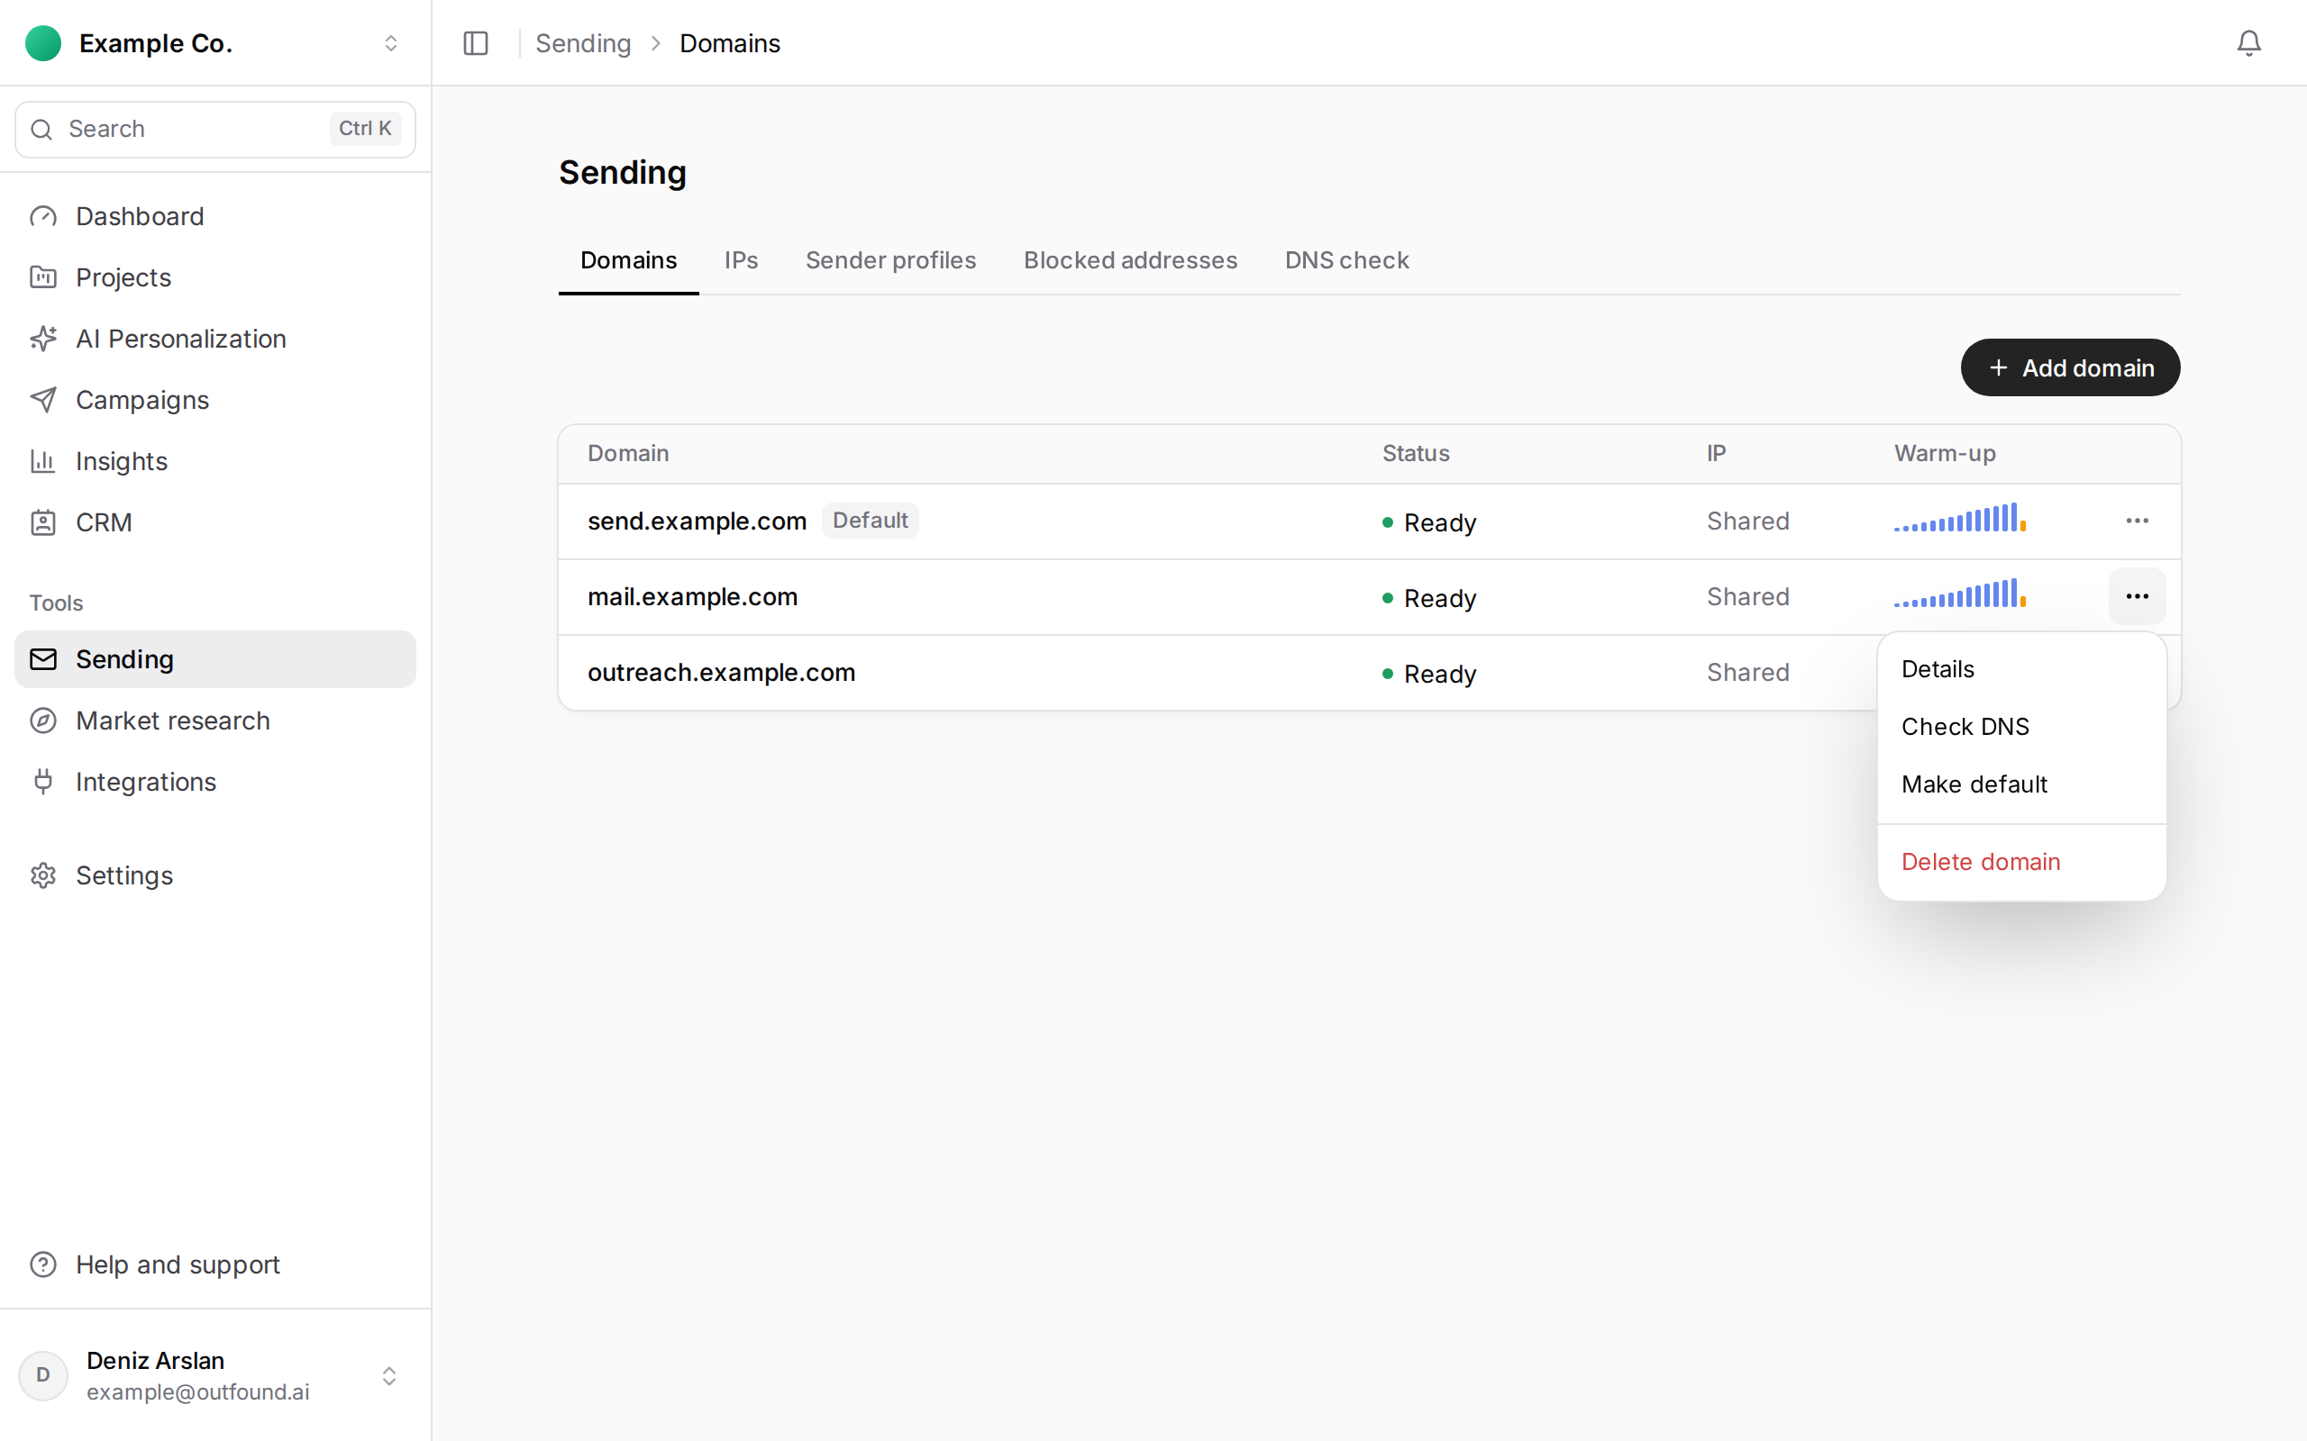The width and height of the screenshot is (2307, 1441).
Task: Click warm-up chart for mail.example.com
Action: pyautogui.click(x=1959, y=593)
